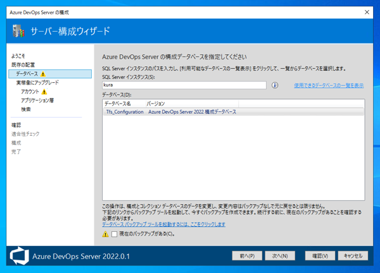Click the Azure DevOps logo in the footer
Image resolution: width=380 pixels, height=273 pixels.
click(19, 256)
